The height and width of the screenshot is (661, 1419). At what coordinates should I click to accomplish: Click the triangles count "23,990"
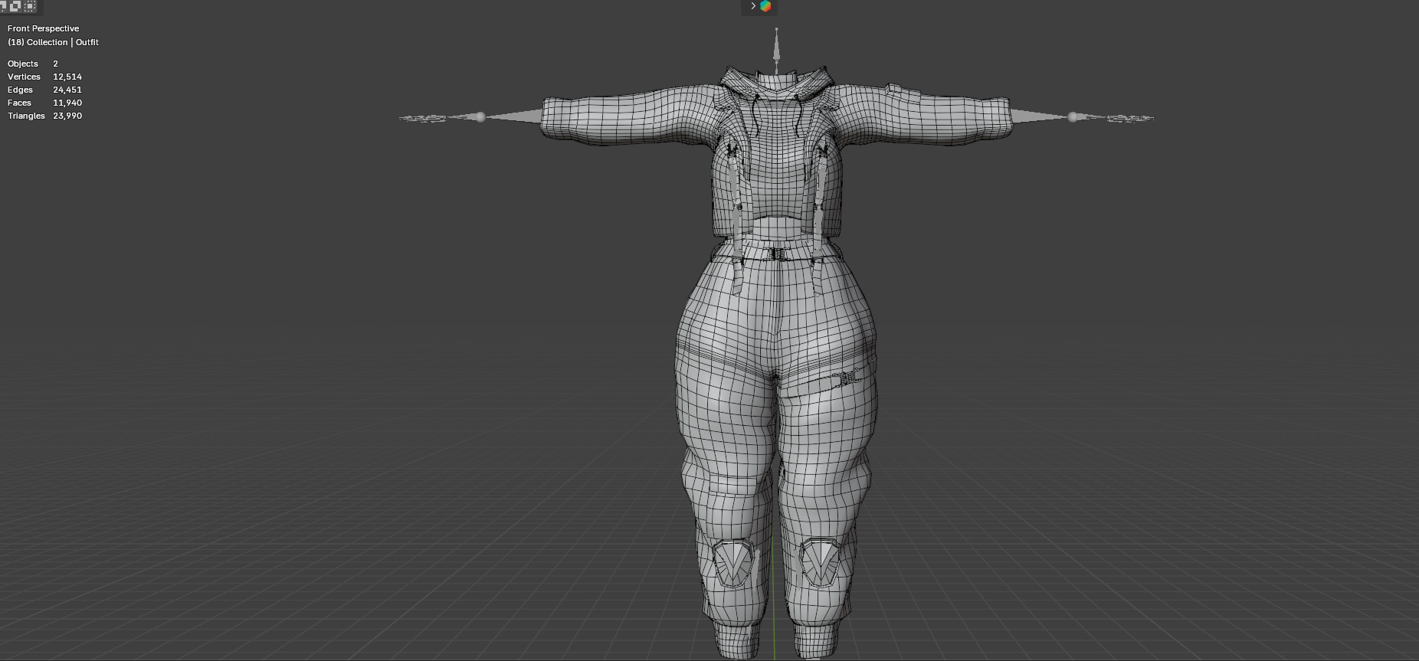click(67, 116)
